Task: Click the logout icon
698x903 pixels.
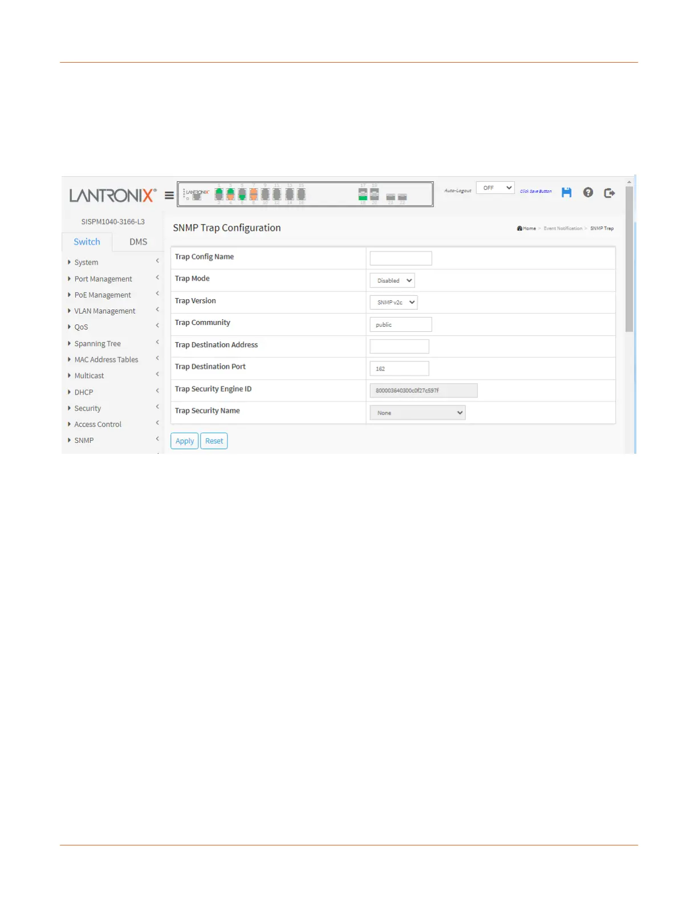Action: (610, 193)
